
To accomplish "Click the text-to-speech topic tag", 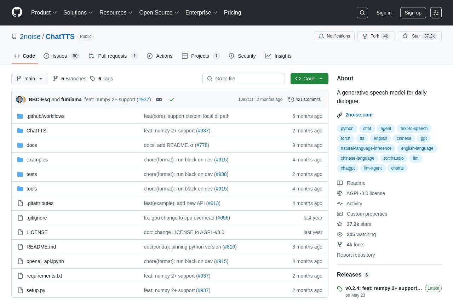I will click(x=414, y=129).
